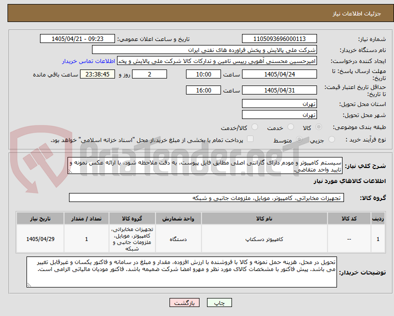Click the need date cell 1405/04/29
Viewport: 394px width, 316px height.
[x=40, y=239]
